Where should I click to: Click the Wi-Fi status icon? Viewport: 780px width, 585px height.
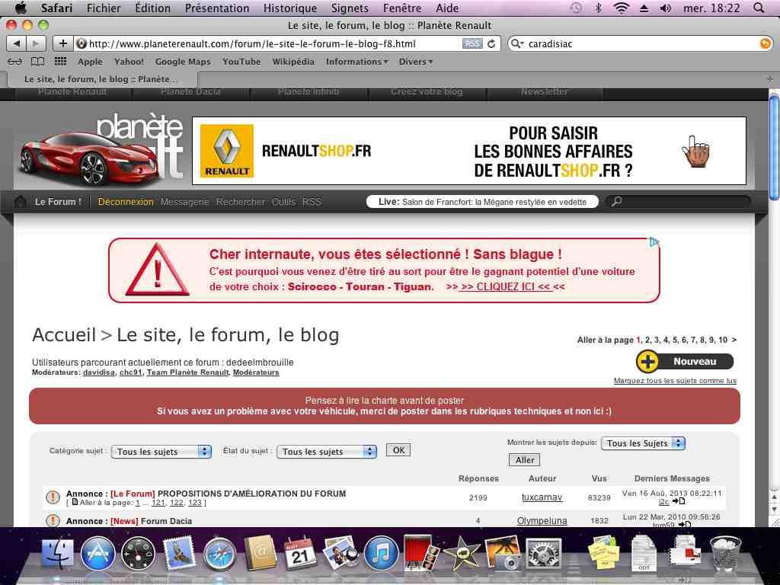point(621,8)
